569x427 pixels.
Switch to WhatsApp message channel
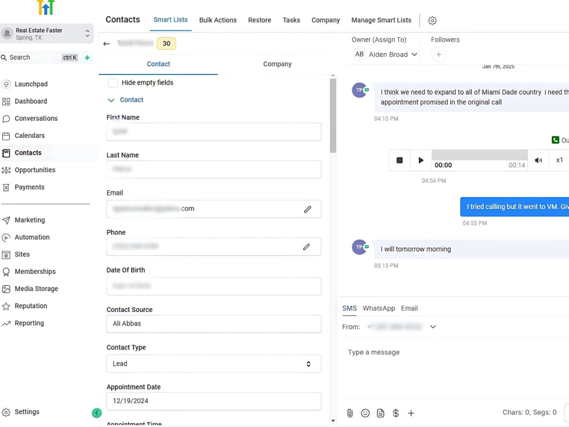point(378,308)
